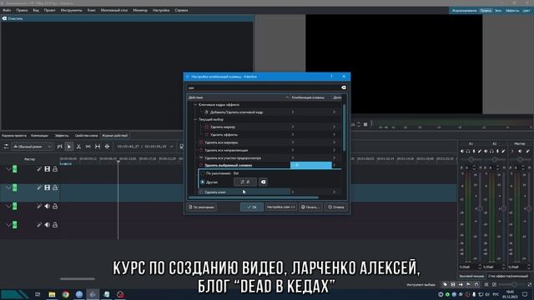Image resolution: width=534 pixels, height=300 pixels.
Task: Clear the shortcut search field text
Action: (x=343, y=87)
